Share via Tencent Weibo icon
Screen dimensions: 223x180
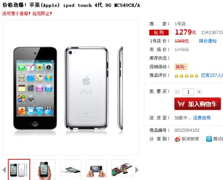coord(209,139)
